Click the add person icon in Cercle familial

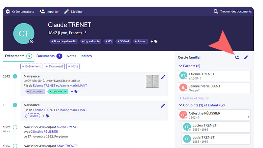[237, 57]
